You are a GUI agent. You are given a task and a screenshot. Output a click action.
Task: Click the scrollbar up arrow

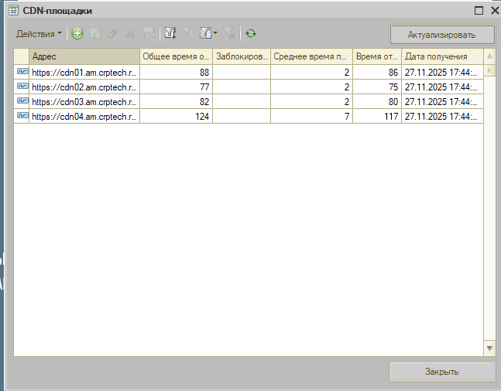(489, 57)
